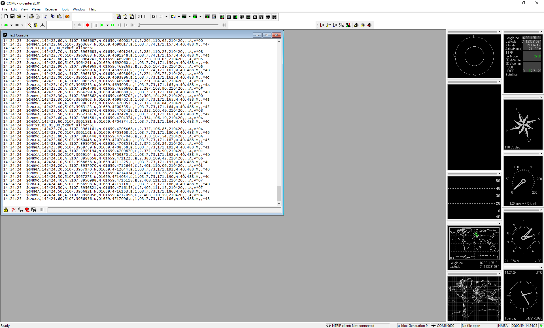
Task: Toggle the PC time clock icon
Action: tap(20, 210)
